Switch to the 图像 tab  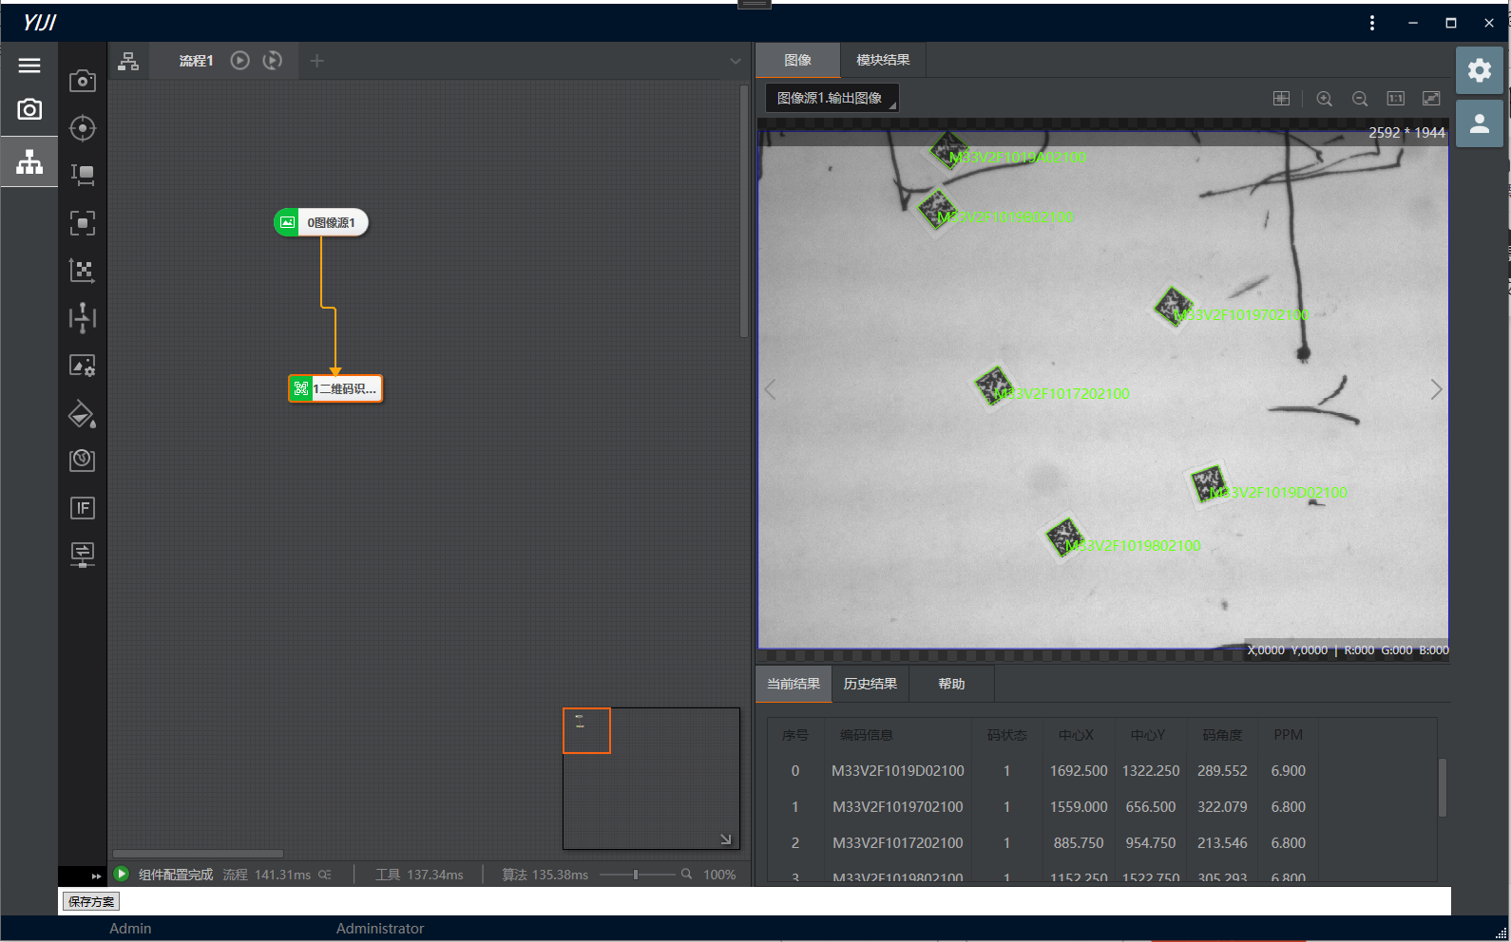797,60
